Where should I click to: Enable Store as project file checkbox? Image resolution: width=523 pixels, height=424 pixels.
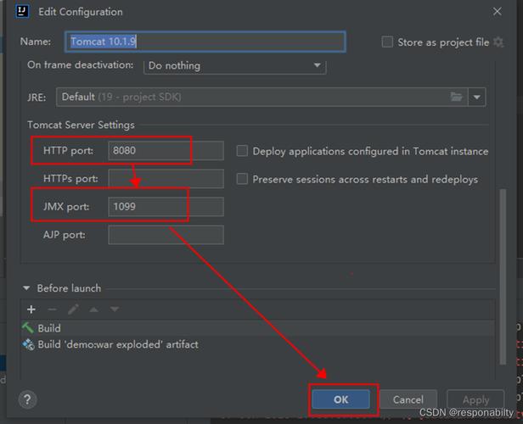(x=387, y=42)
